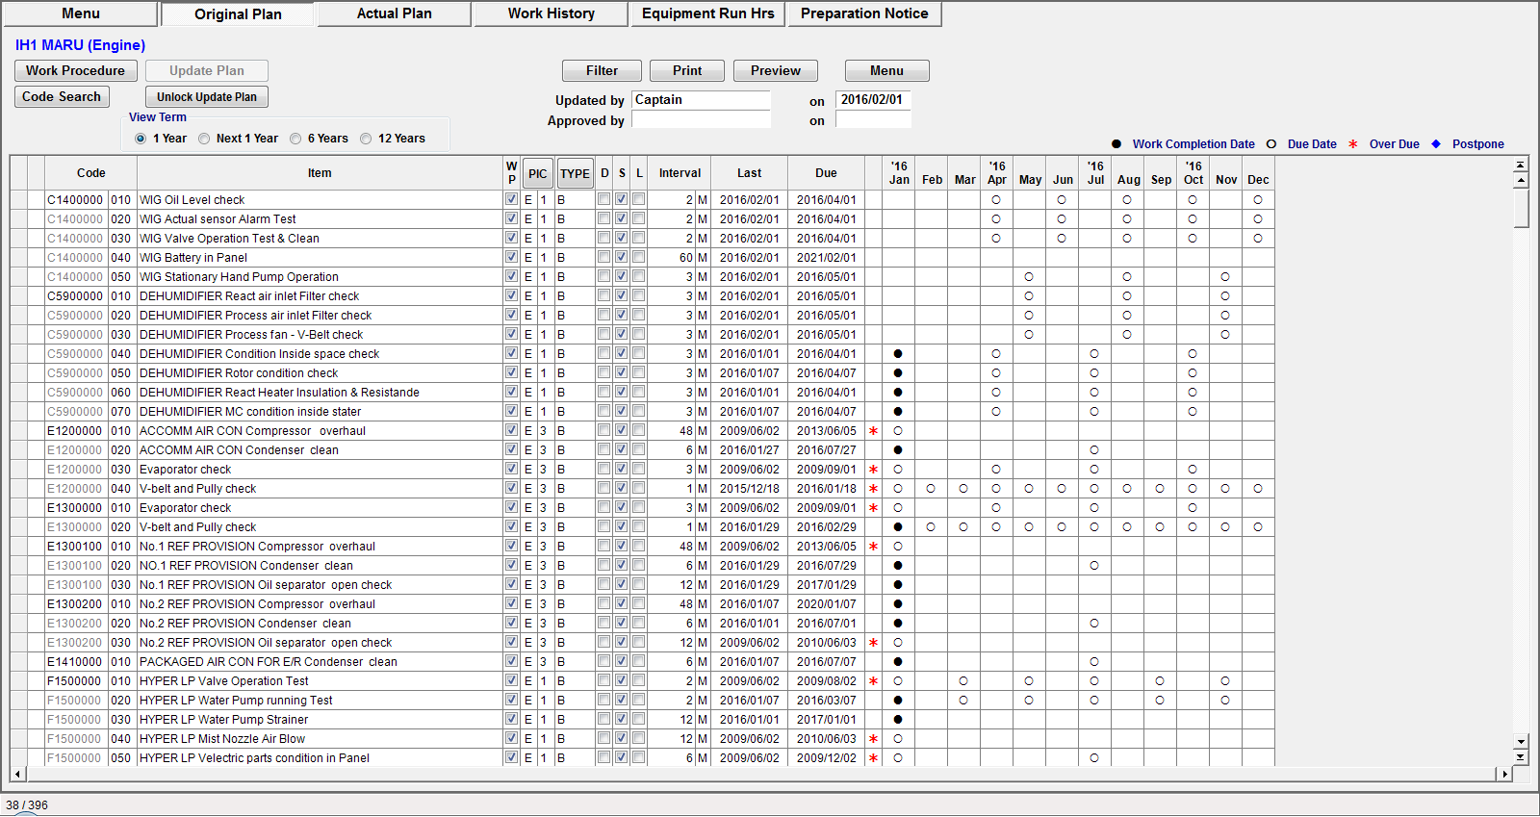The width and height of the screenshot is (1540, 817).
Task: Click the PIC column header button
Action: 537,173
